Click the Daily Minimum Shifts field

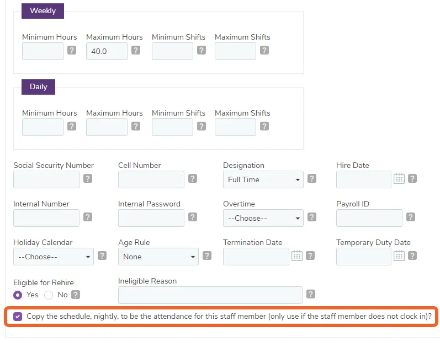tap(172, 127)
